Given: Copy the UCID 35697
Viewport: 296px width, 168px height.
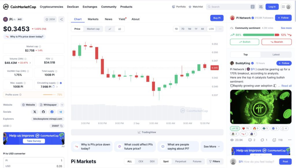Looking at the screenshot, I should point(62,126).
